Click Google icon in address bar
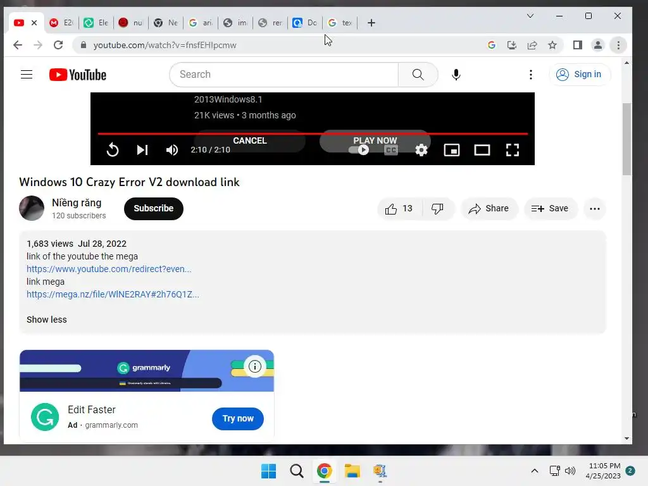The image size is (648, 486). (x=491, y=45)
